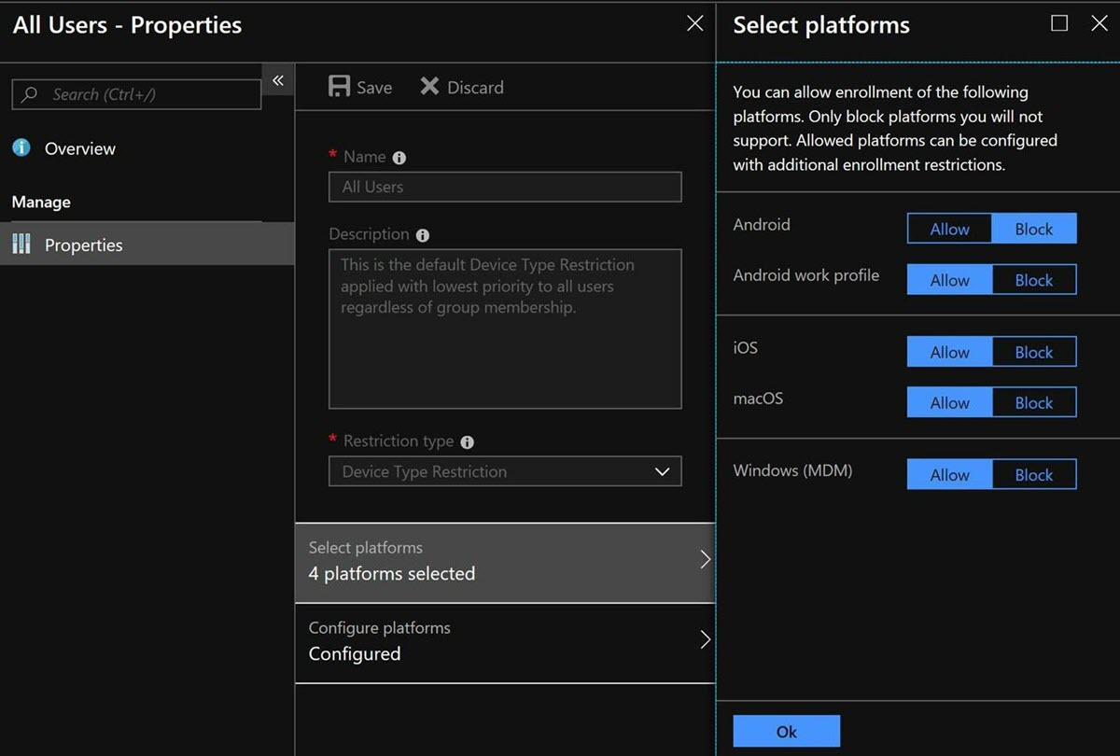This screenshot has height=756, width=1120.
Task: Set iOS to Block
Action: (x=1033, y=352)
